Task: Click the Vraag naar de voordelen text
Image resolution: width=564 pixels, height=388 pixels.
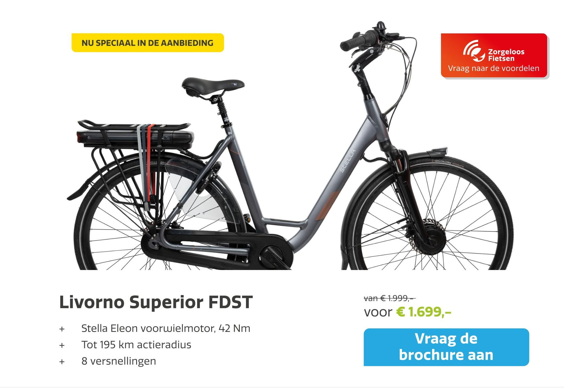Action: tap(494, 68)
